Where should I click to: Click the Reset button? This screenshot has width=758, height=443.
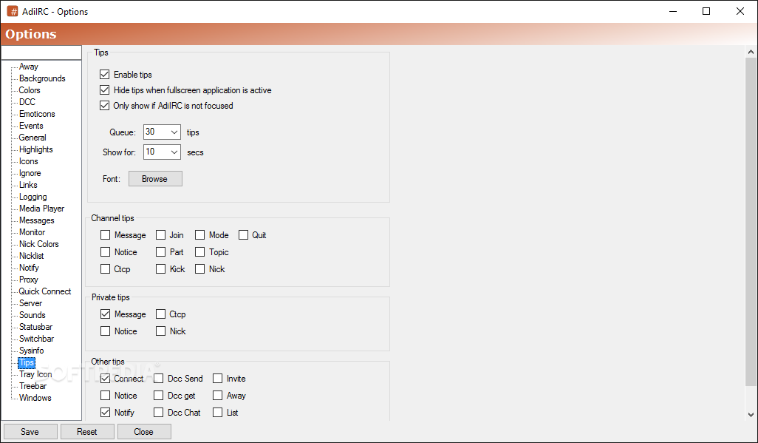point(87,431)
